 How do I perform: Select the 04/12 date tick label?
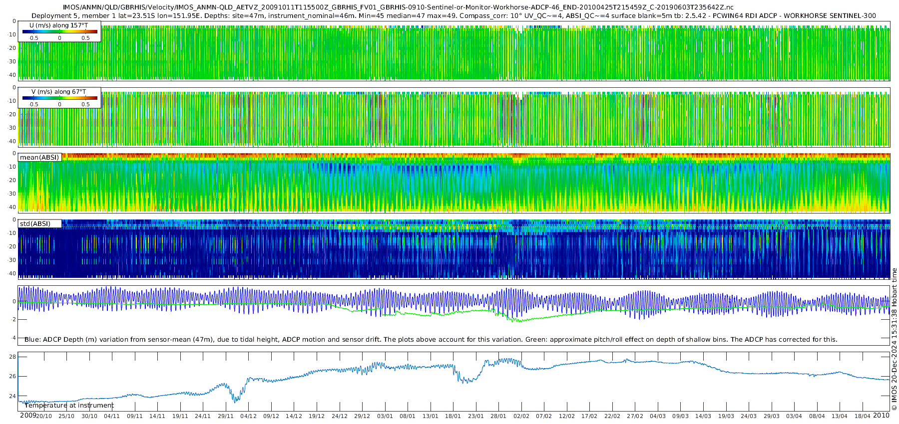click(248, 416)
